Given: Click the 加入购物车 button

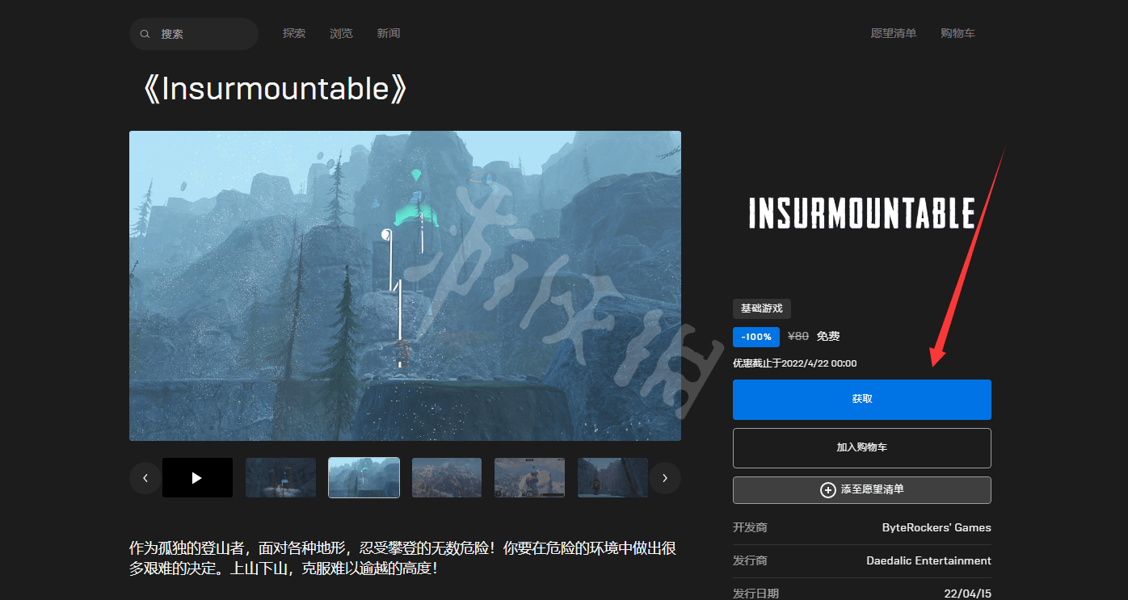Looking at the screenshot, I should (862, 447).
